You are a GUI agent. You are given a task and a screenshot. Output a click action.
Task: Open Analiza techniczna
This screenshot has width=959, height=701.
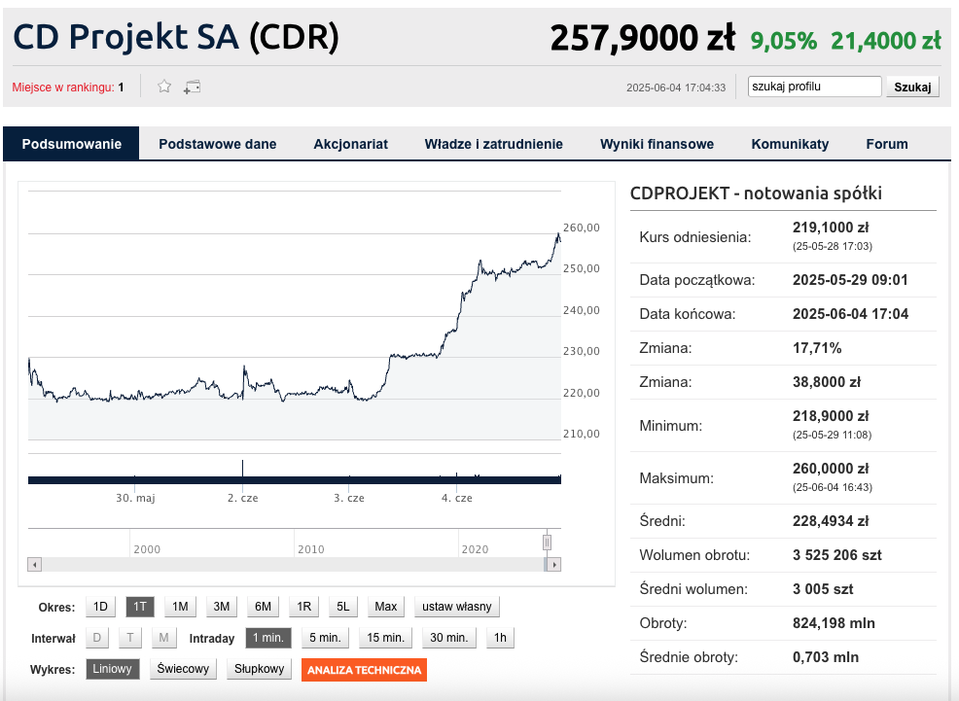point(364,670)
